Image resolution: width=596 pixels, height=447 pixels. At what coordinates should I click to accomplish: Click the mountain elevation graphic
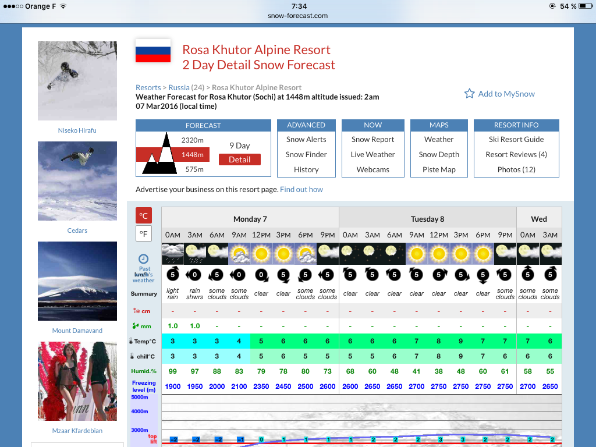pyautogui.click(x=159, y=154)
